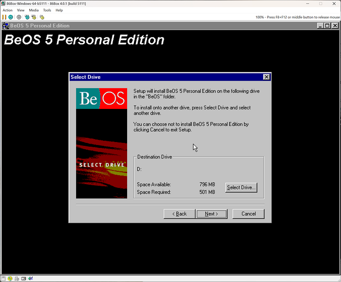
Task: Pause the emulation with the orange pause icon
Action: point(4,17)
